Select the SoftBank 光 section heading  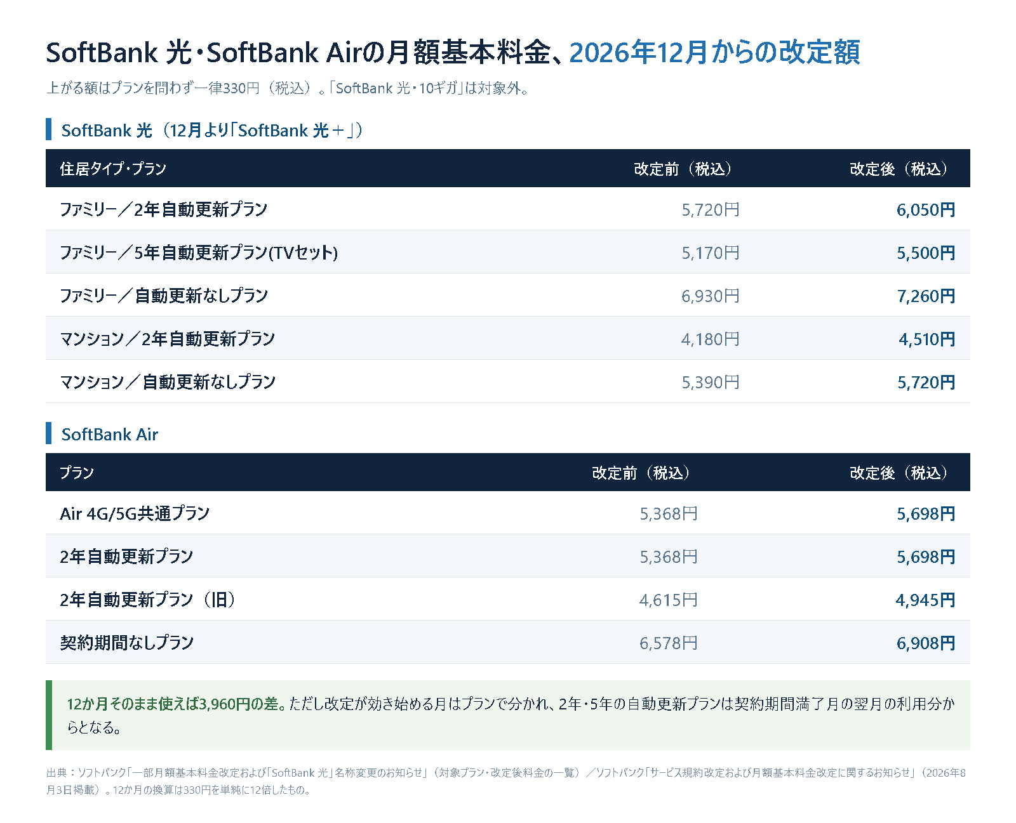click(x=211, y=130)
